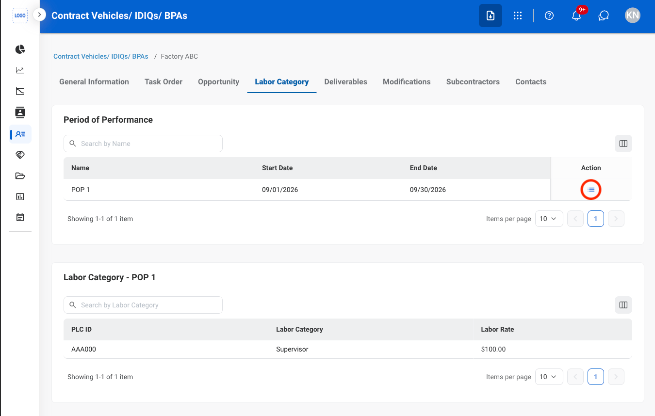The width and height of the screenshot is (655, 416).
Task: Open the apps grid menu
Action: click(518, 16)
